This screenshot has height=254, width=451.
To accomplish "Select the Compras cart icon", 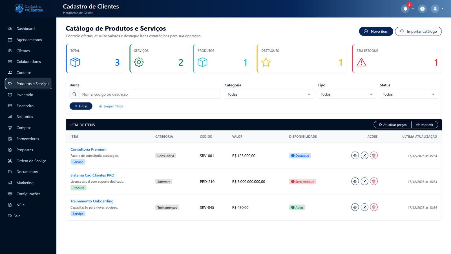I will click(x=10, y=128).
